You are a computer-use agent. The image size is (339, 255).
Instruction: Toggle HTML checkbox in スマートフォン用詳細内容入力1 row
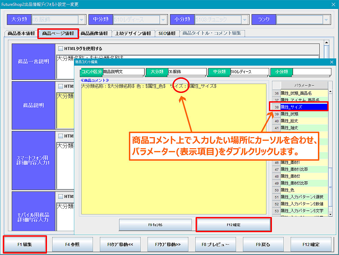[61, 136]
